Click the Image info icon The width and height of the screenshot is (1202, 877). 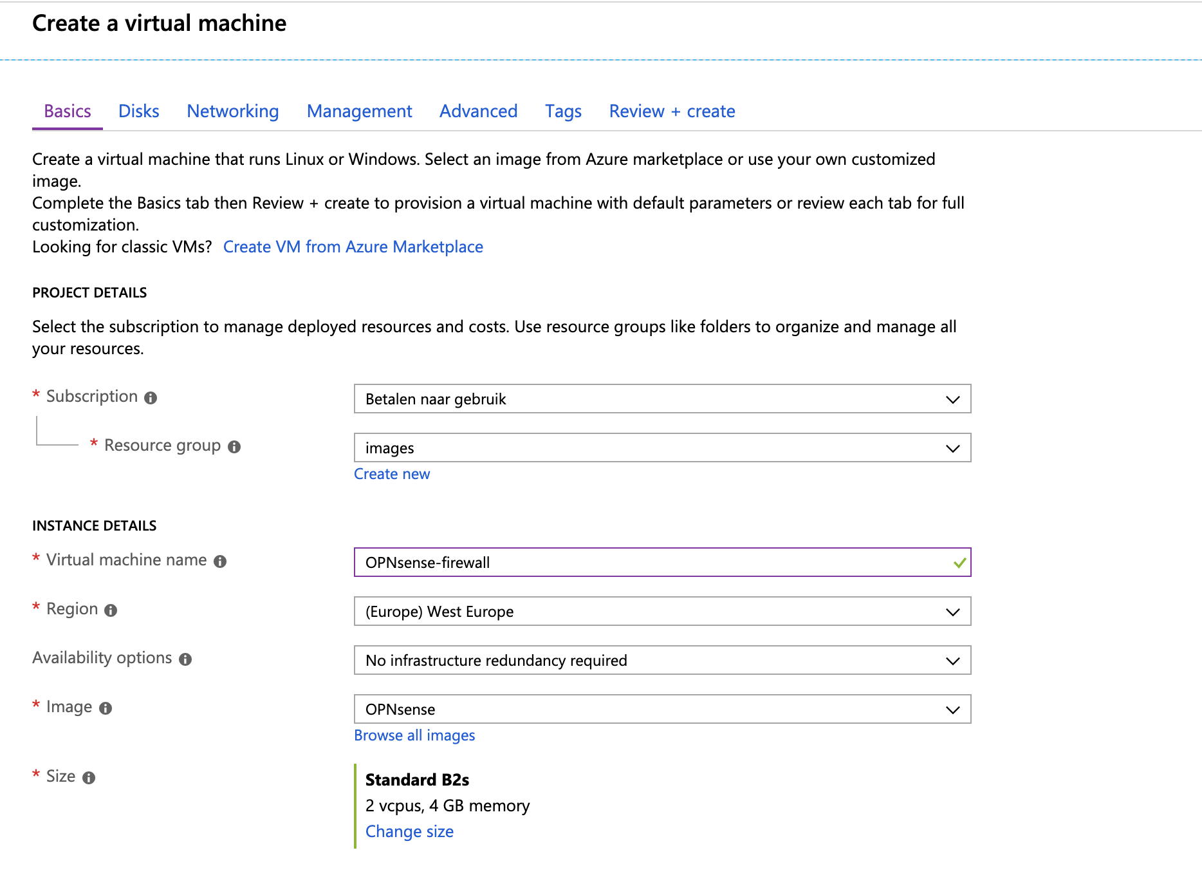pos(106,708)
